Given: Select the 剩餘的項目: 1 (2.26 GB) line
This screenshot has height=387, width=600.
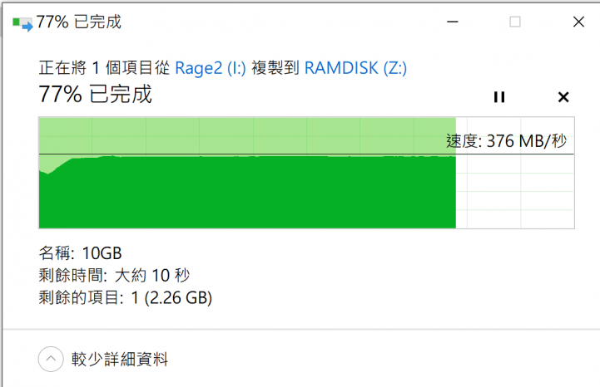Looking at the screenshot, I should point(125,297).
